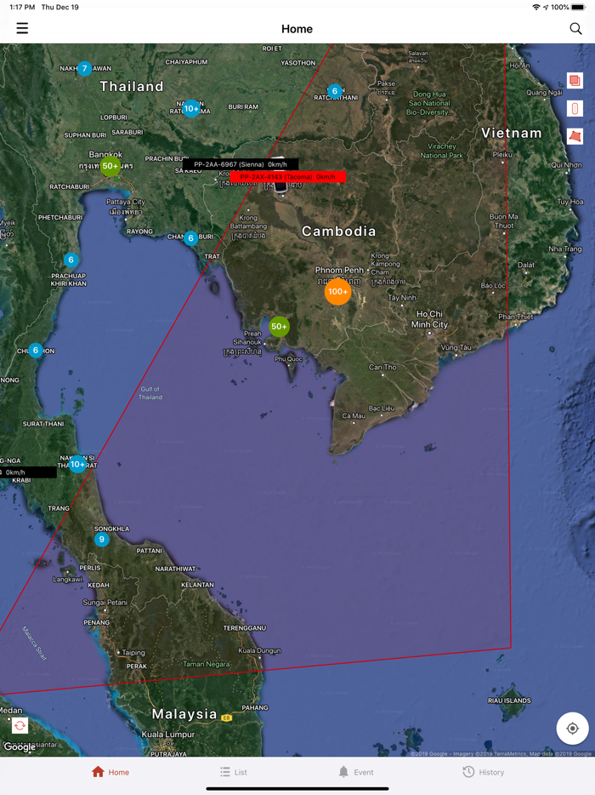Tap the orange 100+ cluster at Phnom Penh
The image size is (595, 795).
tap(337, 292)
